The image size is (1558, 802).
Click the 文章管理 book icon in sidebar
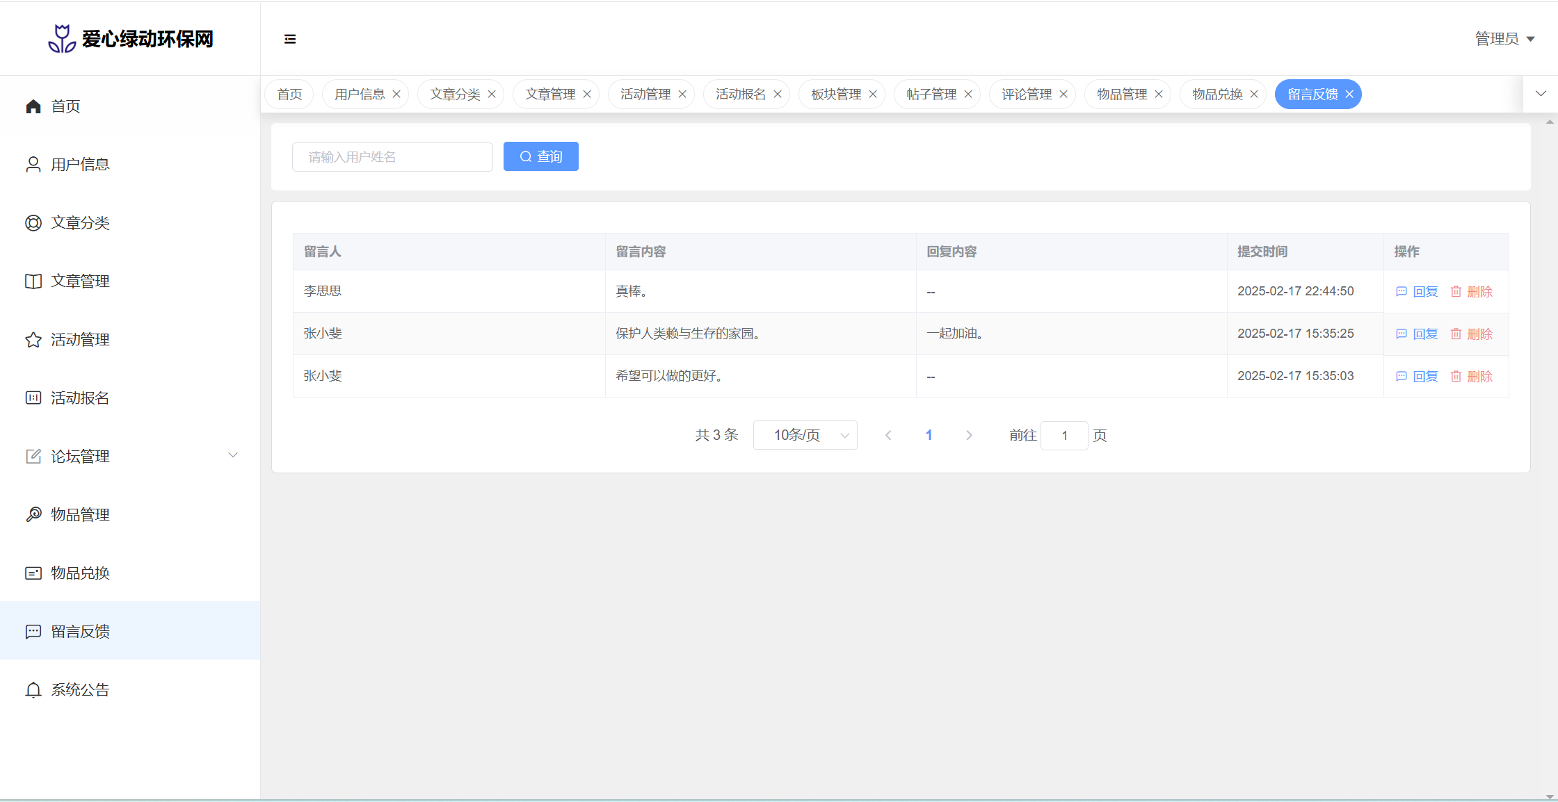point(33,281)
